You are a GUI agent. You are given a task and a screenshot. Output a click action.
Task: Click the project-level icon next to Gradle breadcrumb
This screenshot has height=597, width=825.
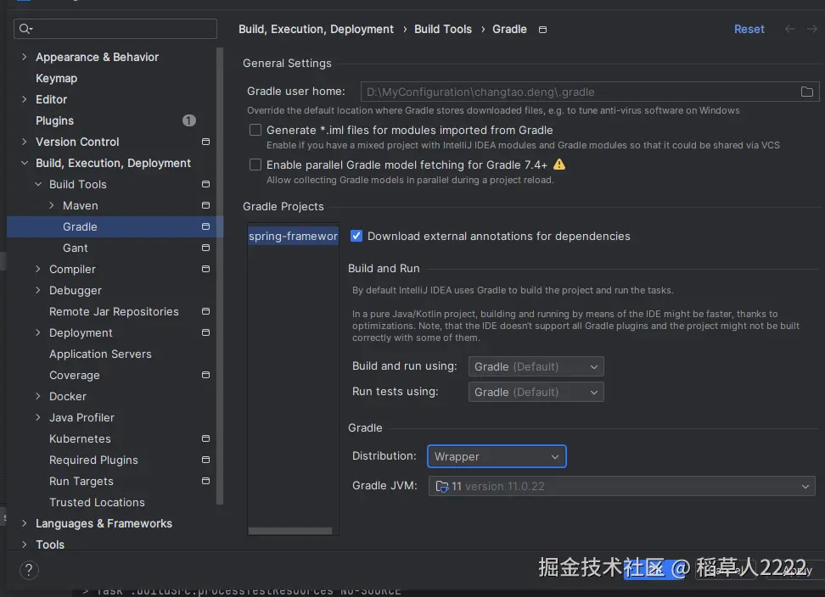pyautogui.click(x=542, y=30)
